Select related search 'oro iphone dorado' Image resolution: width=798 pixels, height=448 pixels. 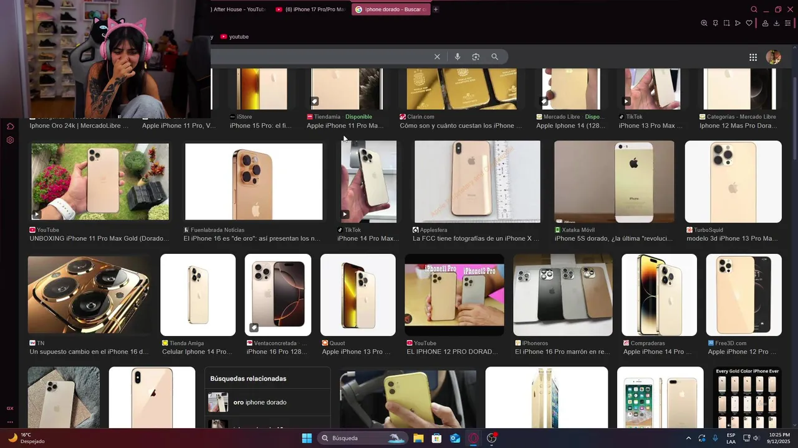coord(267,402)
